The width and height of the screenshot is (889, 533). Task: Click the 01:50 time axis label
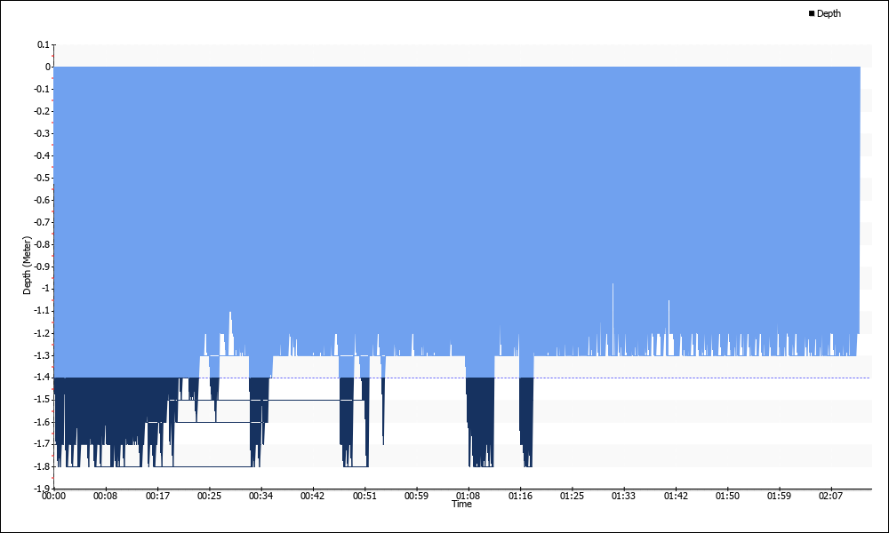[x=727, y=497]
